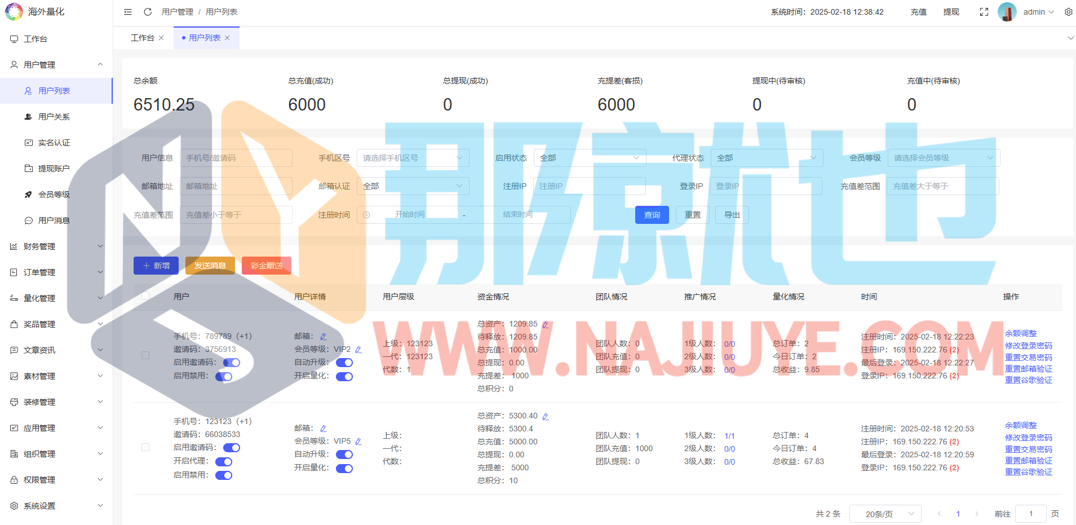Click the registration time clock icon
This screenshot has height=525, width=1076.
(366, 215)
